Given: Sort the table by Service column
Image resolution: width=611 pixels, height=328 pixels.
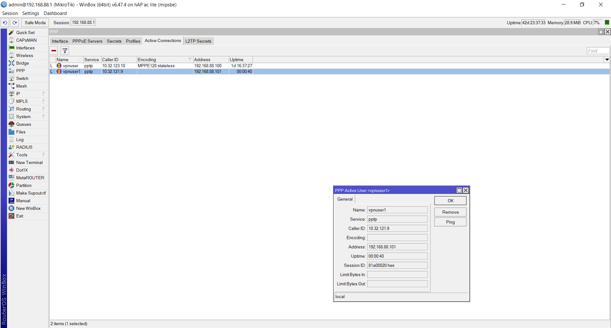Looking at the screenshot, I should pyautogui.click(x=92, y=60).
